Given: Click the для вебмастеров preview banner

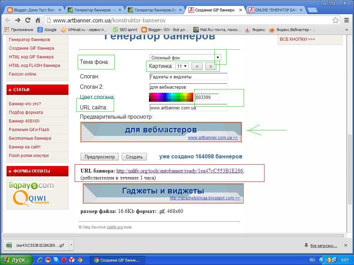Looking at the screenshot, I should 161,132.
